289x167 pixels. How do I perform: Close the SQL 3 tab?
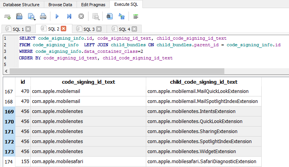point(99,29)
